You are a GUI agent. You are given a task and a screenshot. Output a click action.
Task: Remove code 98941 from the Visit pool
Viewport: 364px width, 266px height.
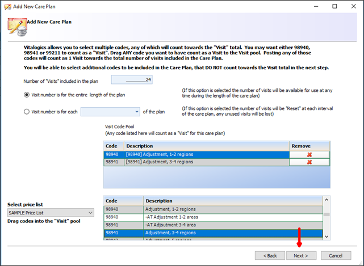click(309, 162)
